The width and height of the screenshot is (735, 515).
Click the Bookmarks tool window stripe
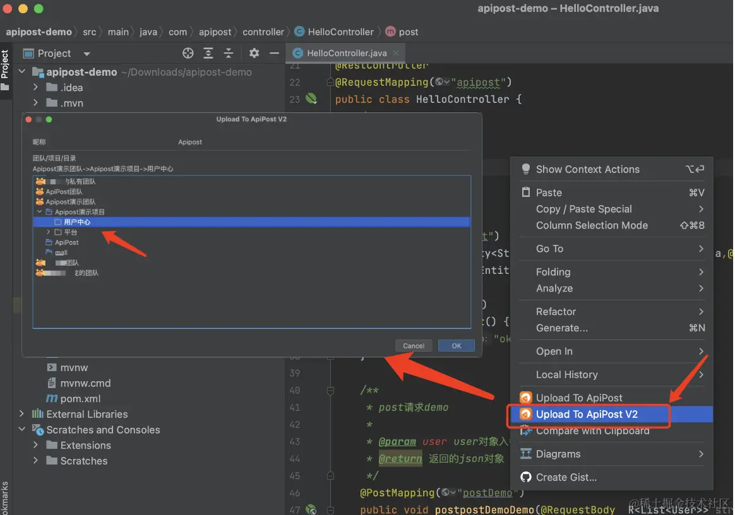tap(4, 498)
